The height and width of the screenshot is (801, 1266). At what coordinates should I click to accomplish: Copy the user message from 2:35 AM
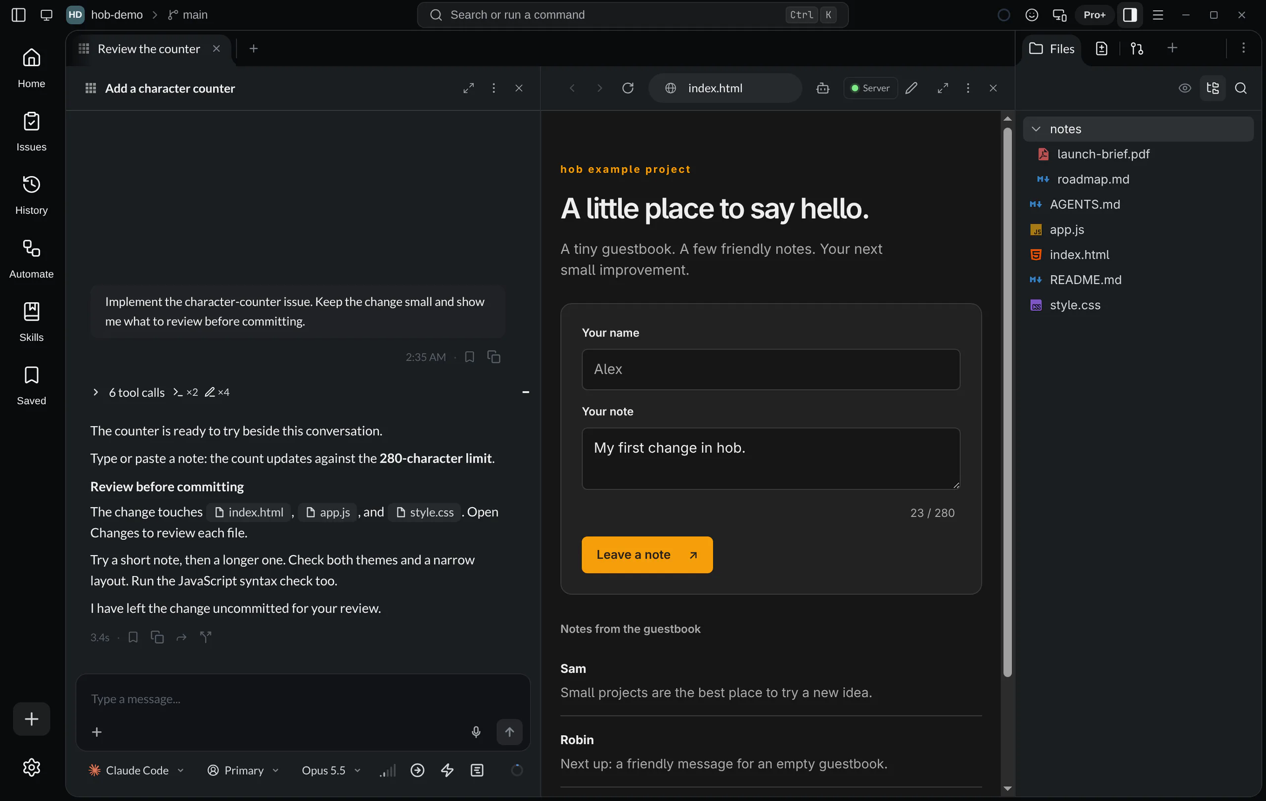click(493, 357)
